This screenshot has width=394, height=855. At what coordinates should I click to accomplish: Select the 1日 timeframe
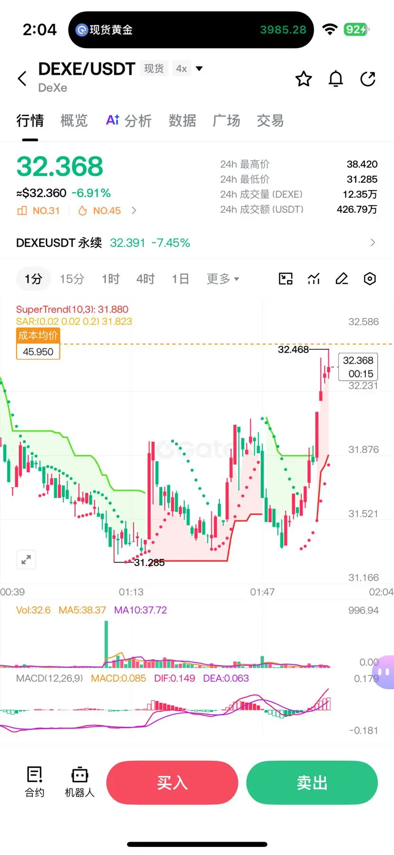click(180, 279)
